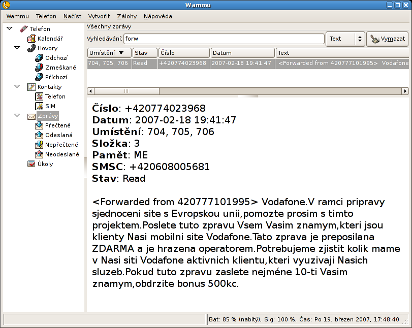Select the Přečtené tree item label
This screenshot has height=328, width=412.
point(58,125)
